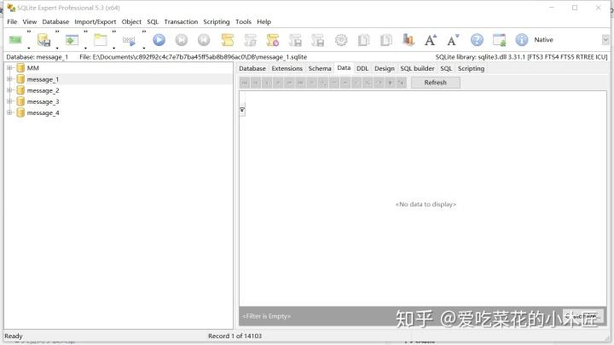Image resolution: width=614 pixels, height=345 pixels.
Task: Switch to the Schema tab
Action: [x=320, y=68]
